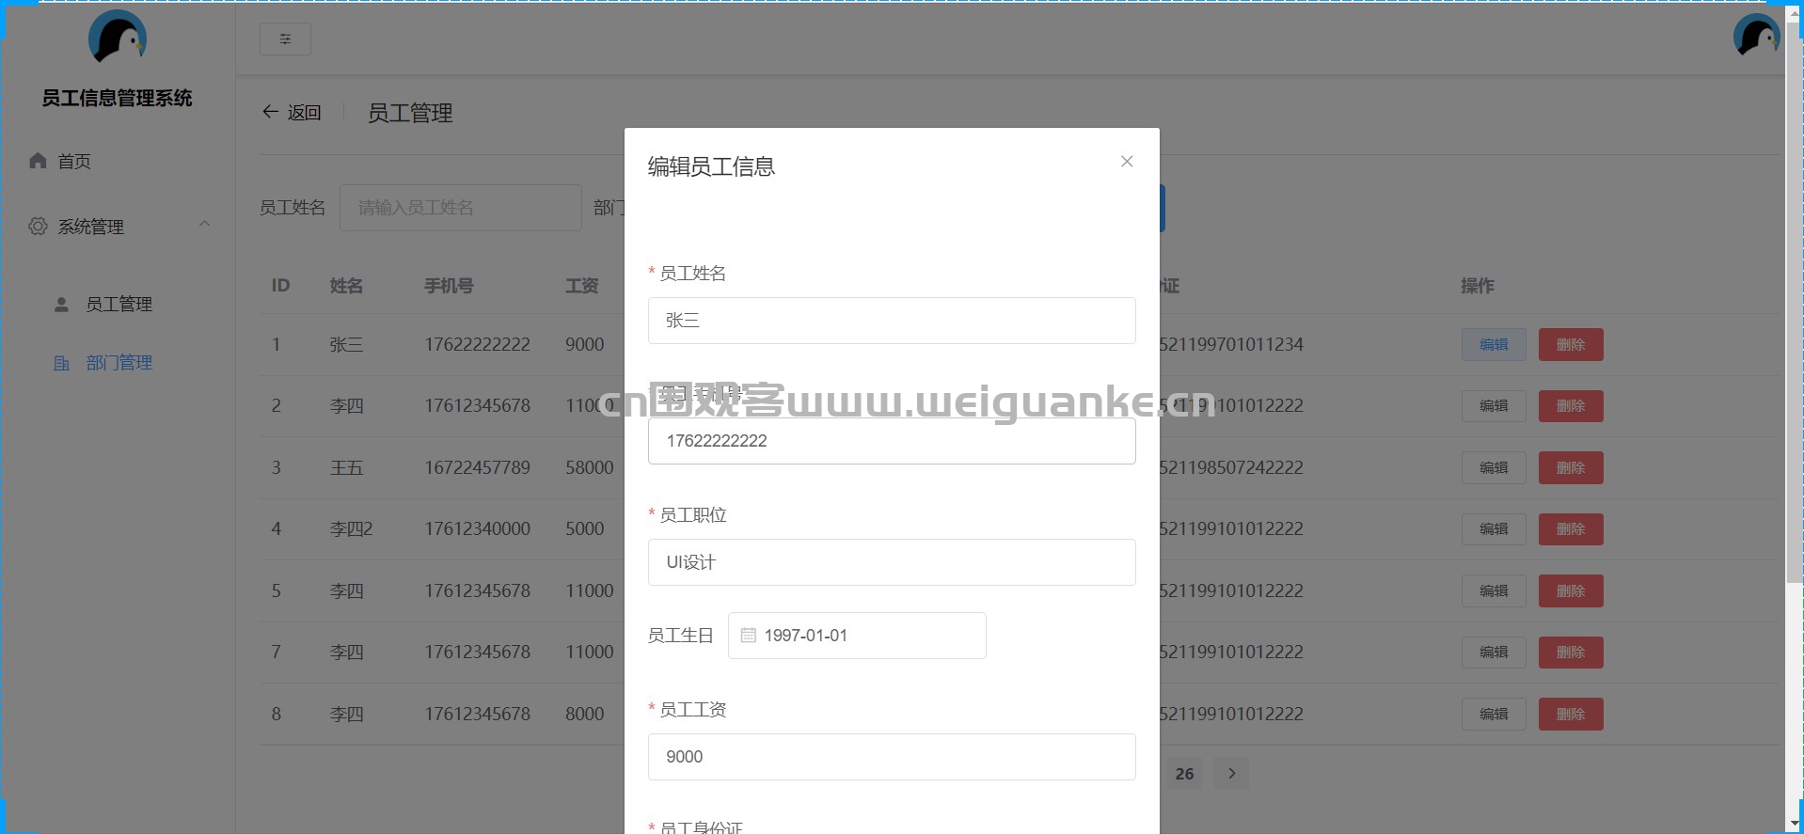Delete the employee row for 王五
This screenshot has height=834, width=1804.
1570,468
